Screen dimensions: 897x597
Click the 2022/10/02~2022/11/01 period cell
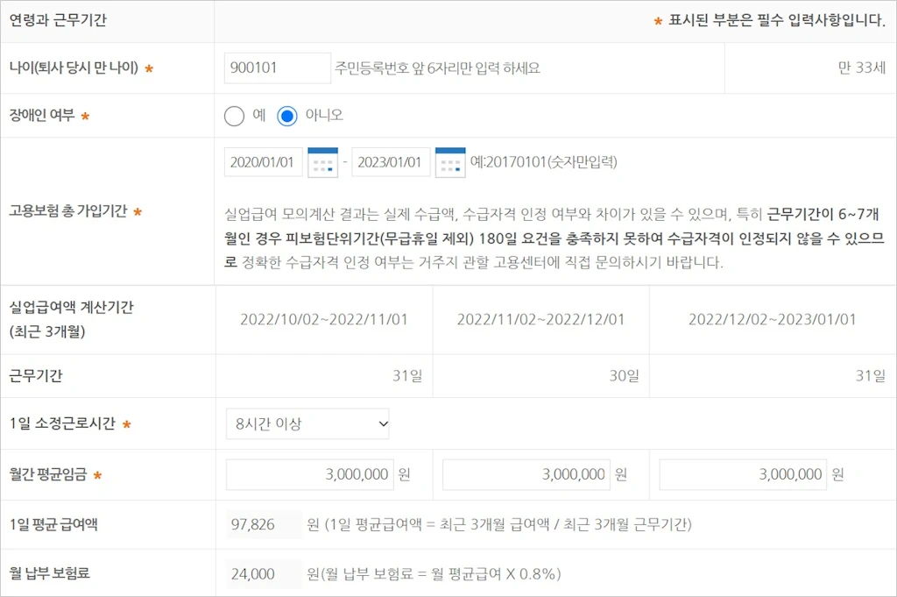point(324,319)
